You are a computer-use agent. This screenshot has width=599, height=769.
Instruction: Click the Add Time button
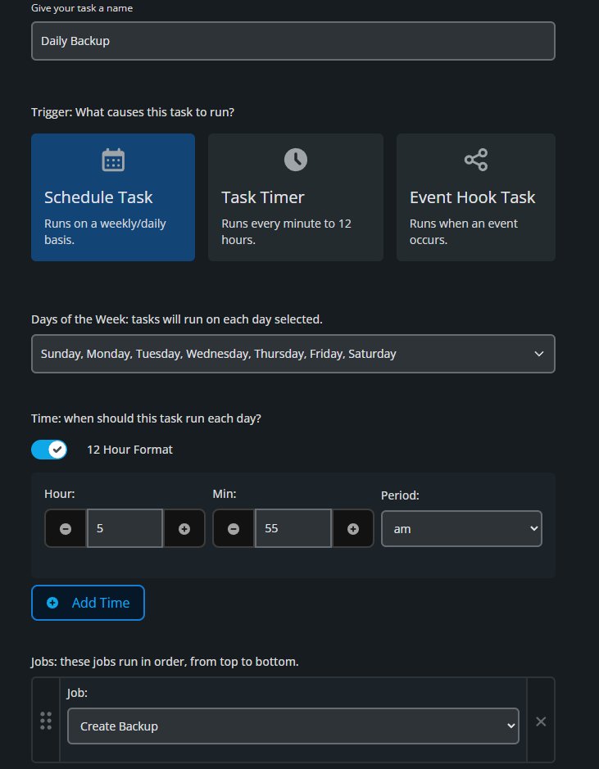coord(88,603)
